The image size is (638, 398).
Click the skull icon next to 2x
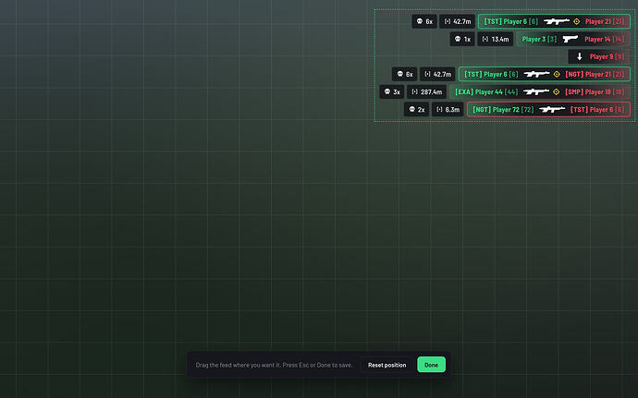(411, 109)
